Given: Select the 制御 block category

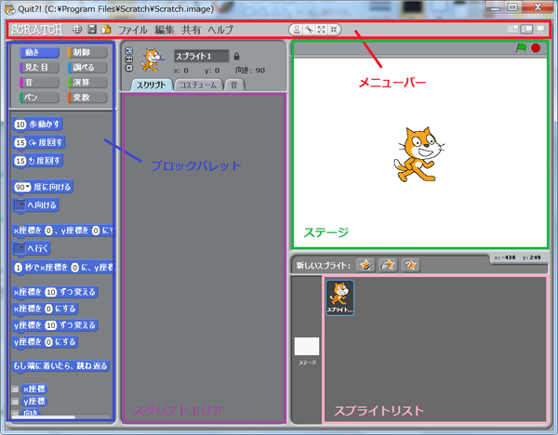Looking at the screenshot, I should (x=87, y=52).
